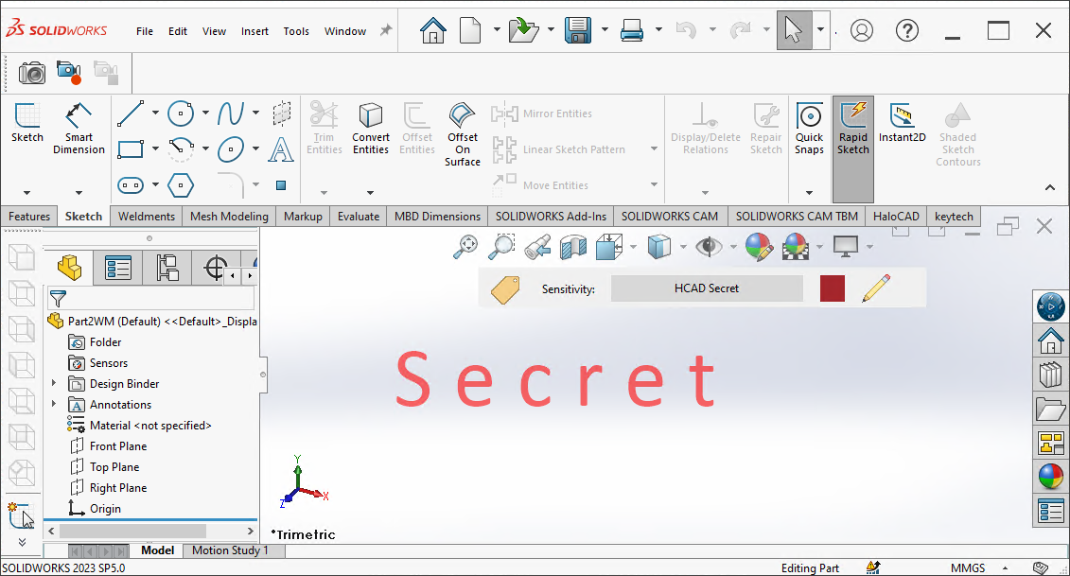Expand the Annotations tree node

pos(54,405)
